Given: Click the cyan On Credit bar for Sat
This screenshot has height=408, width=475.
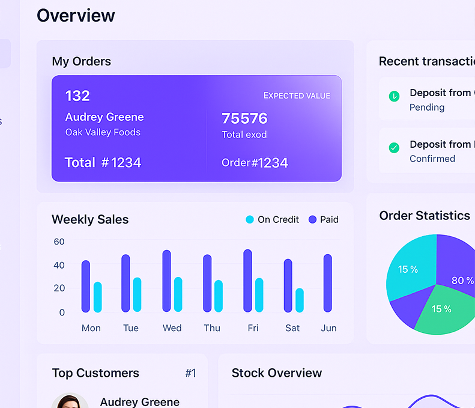Looking at the screenshot, I should tap(300, 300).
